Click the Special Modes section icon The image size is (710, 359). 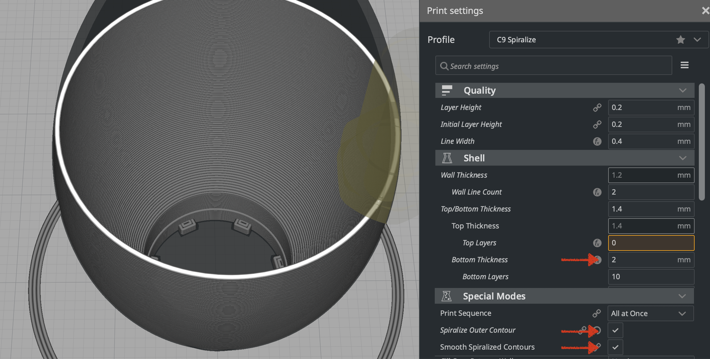pyautogui.click(x=447, y=296)
